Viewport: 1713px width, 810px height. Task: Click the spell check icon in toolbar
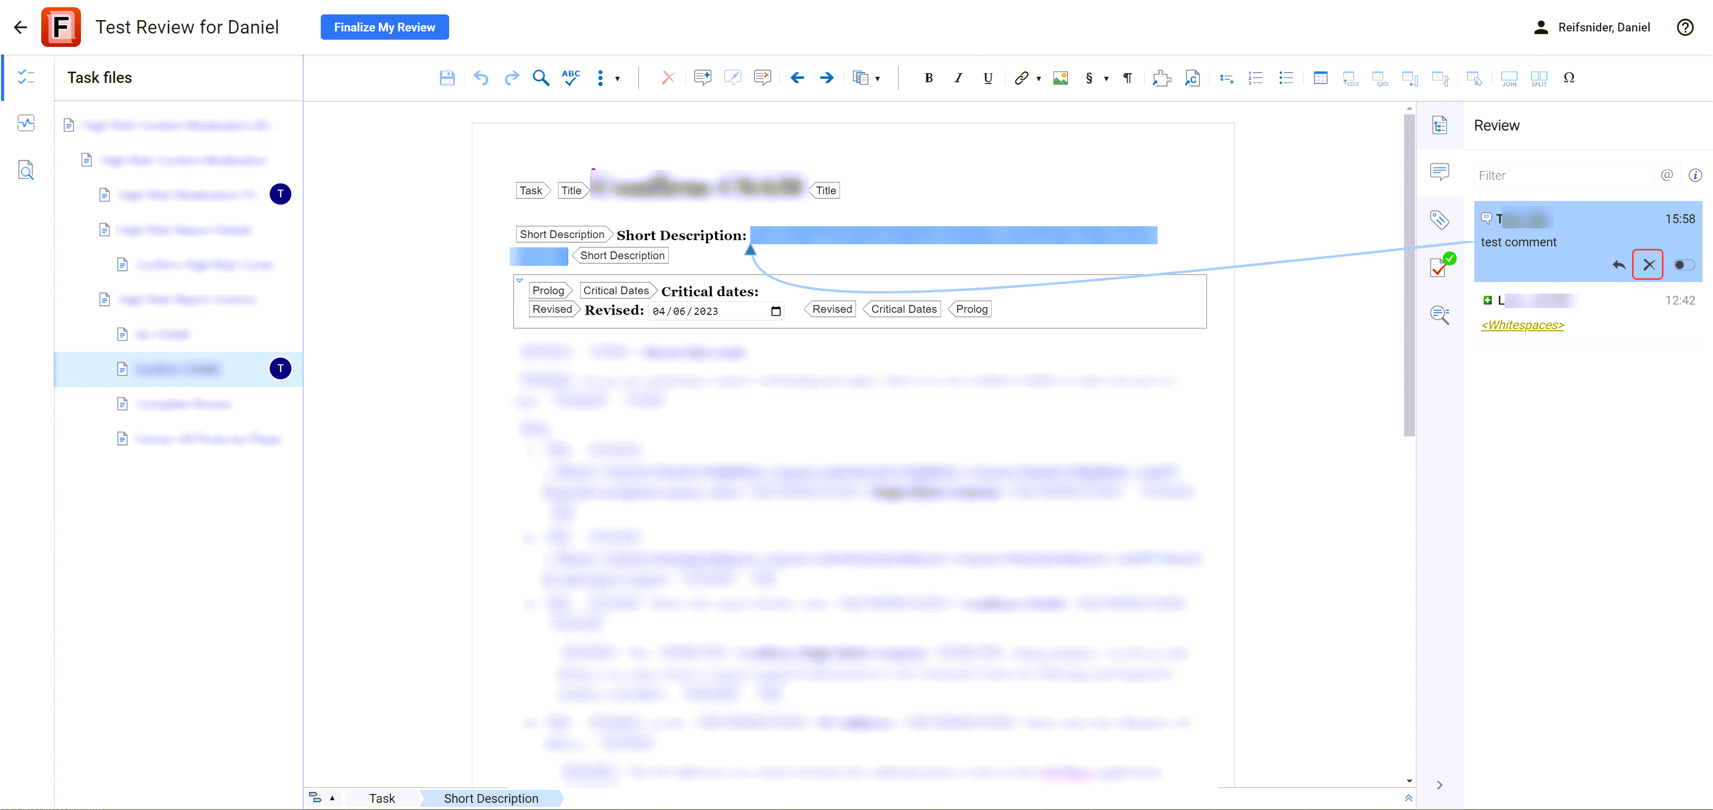point(571,77)
